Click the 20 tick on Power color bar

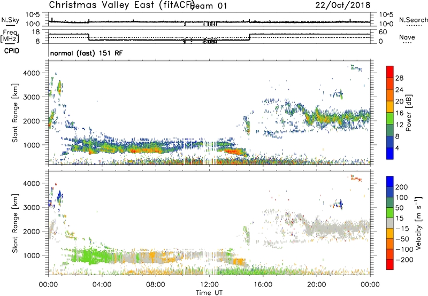[x=399, y=102]
